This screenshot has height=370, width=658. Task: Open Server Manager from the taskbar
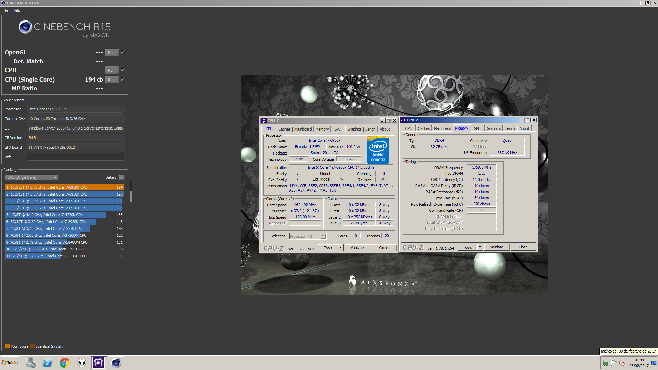(31, 362)
